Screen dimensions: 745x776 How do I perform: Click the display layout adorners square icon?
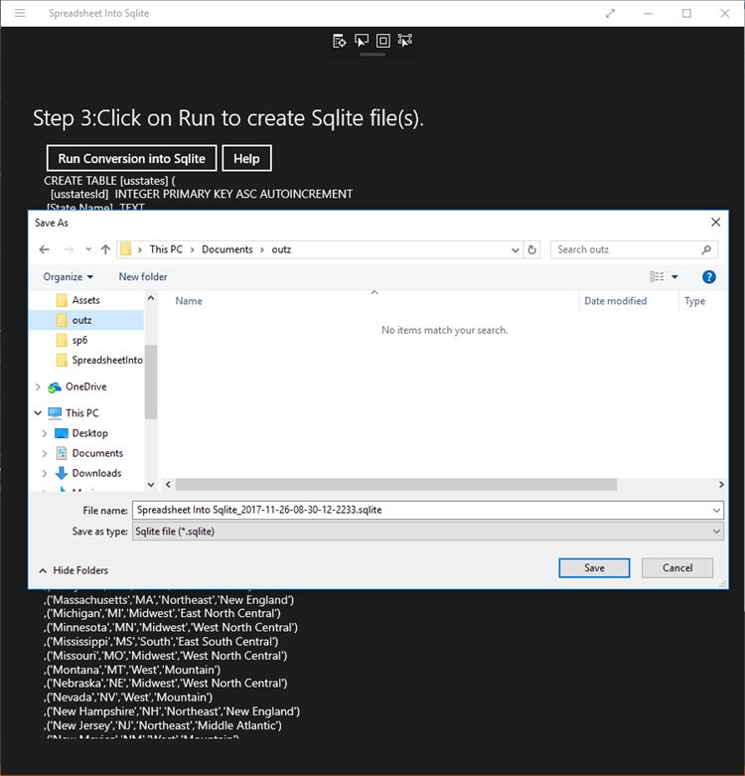[x=382, y=41]
